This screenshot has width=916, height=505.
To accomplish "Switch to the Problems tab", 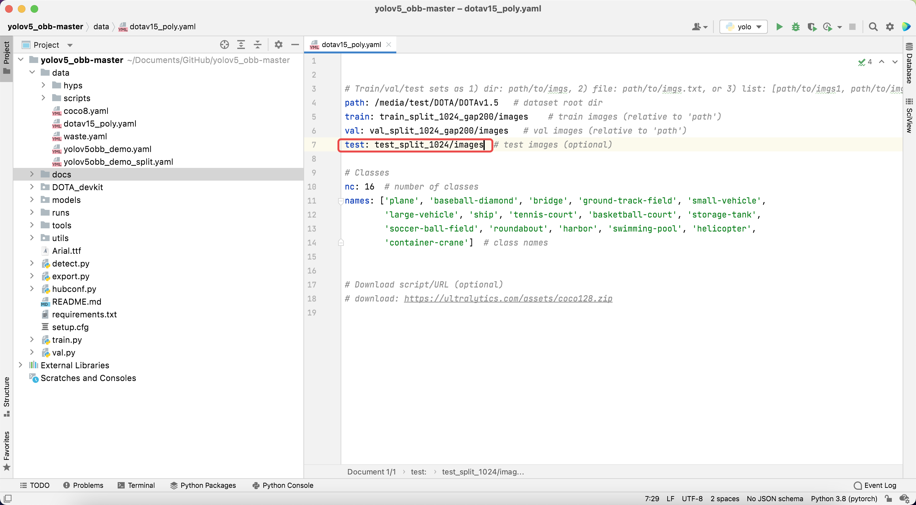I will (83, 485).
